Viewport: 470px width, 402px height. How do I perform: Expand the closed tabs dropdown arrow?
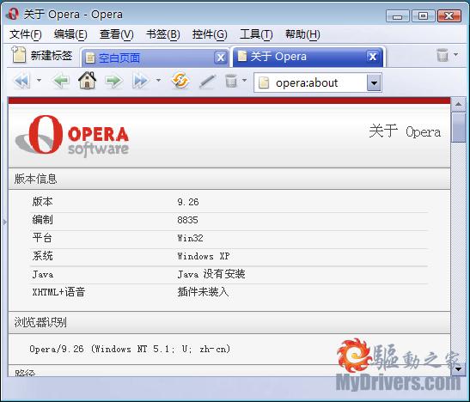pos(456,55)
